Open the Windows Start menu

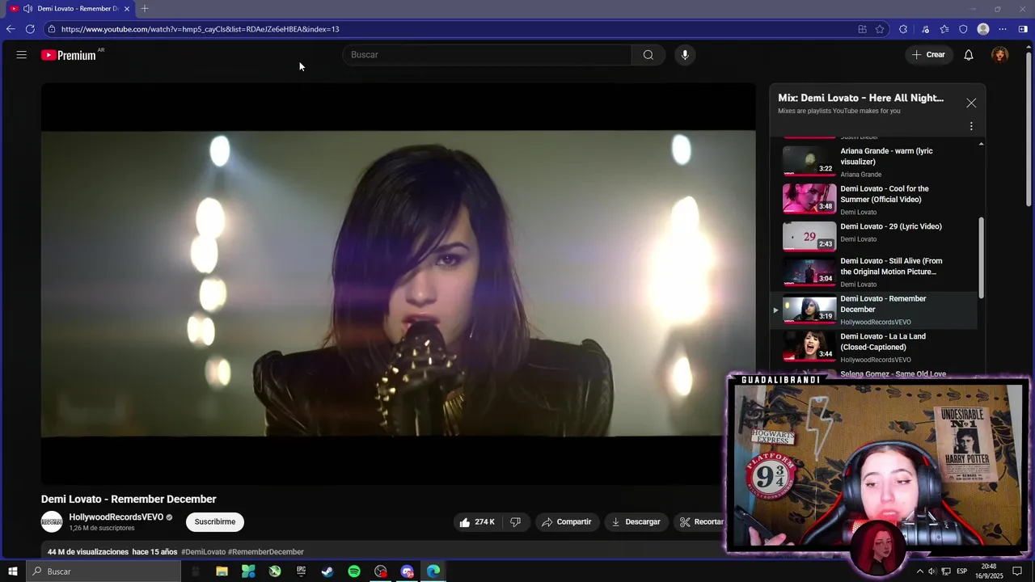[x=12, y=571]
